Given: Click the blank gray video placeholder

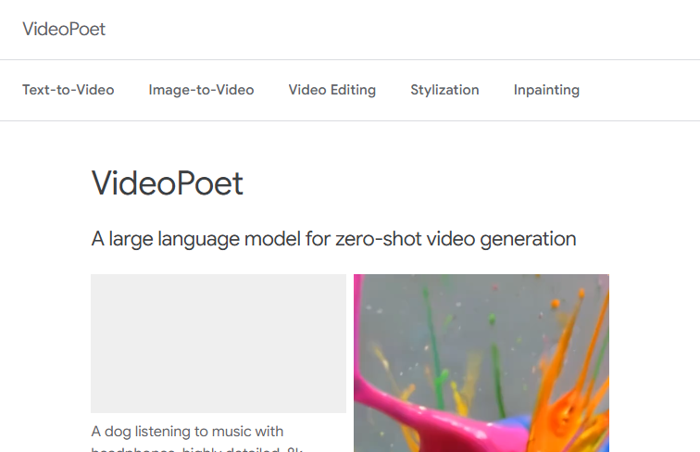Looking at the screenshot, I should pos(219,344).
